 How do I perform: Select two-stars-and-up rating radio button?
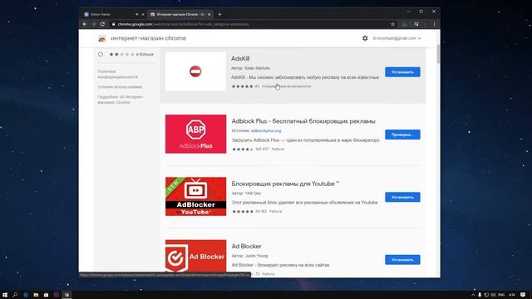pyautogui.click(x=101, y=54)
